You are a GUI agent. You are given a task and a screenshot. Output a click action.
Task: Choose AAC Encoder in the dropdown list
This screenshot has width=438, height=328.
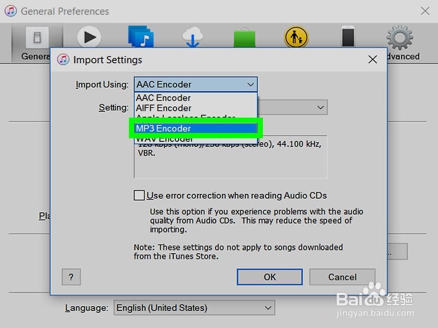196,98
